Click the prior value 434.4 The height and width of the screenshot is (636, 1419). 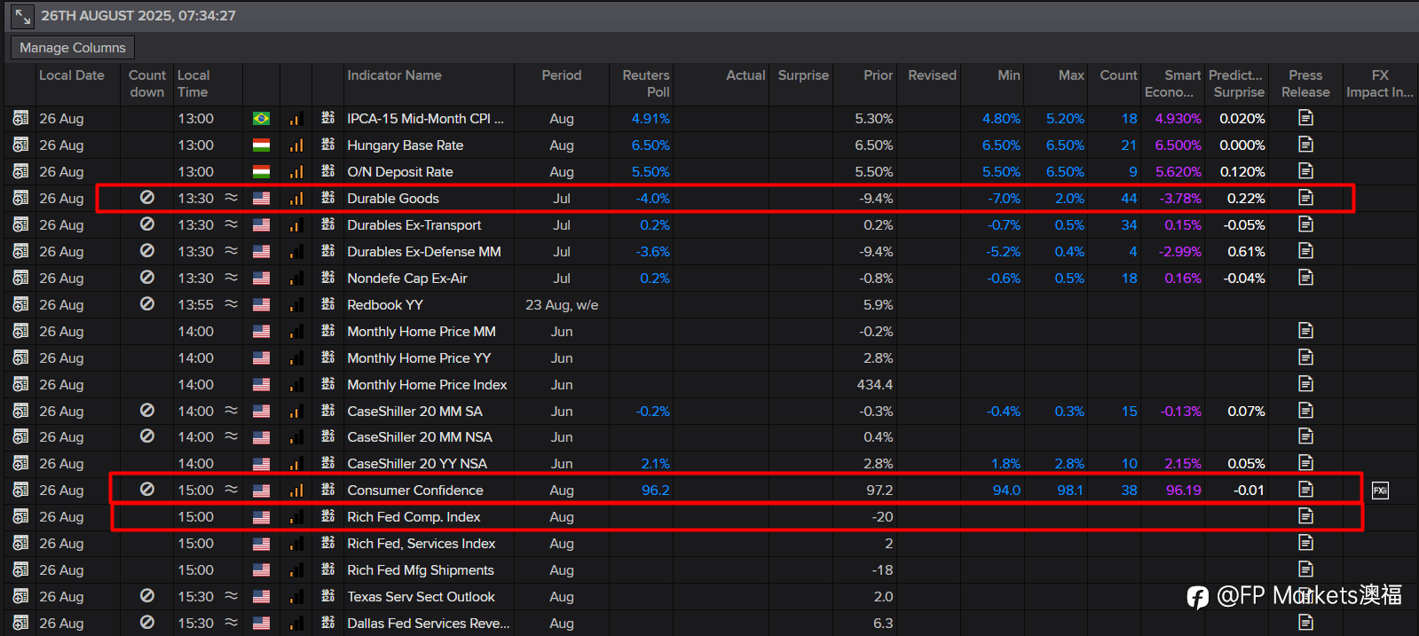tap(874, 385)
